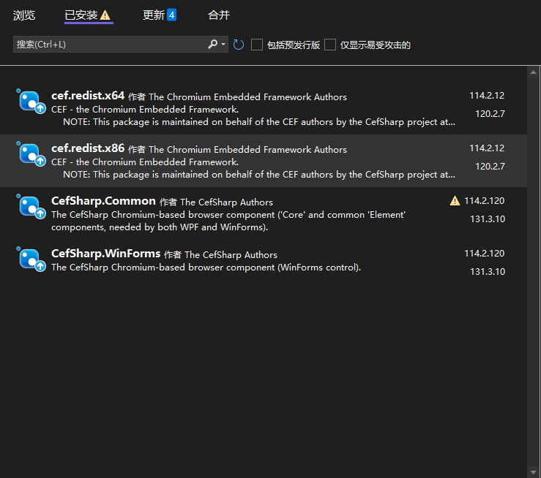Click installed version 114.2.120 of CefSharp.Common
Screen dimensions: 541x478
(484, 201)
